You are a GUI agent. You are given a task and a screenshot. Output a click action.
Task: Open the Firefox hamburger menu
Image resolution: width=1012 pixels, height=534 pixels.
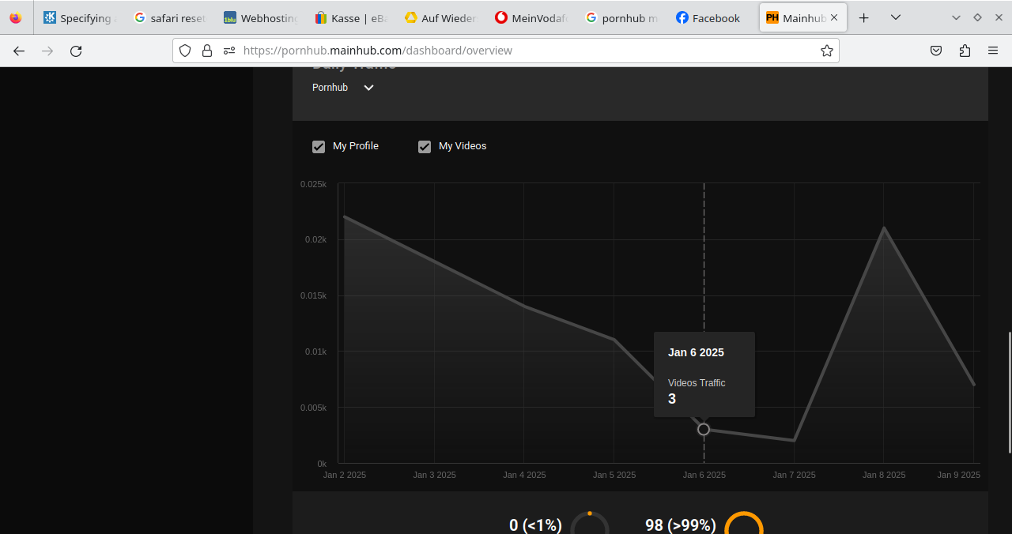pos(993,51)
